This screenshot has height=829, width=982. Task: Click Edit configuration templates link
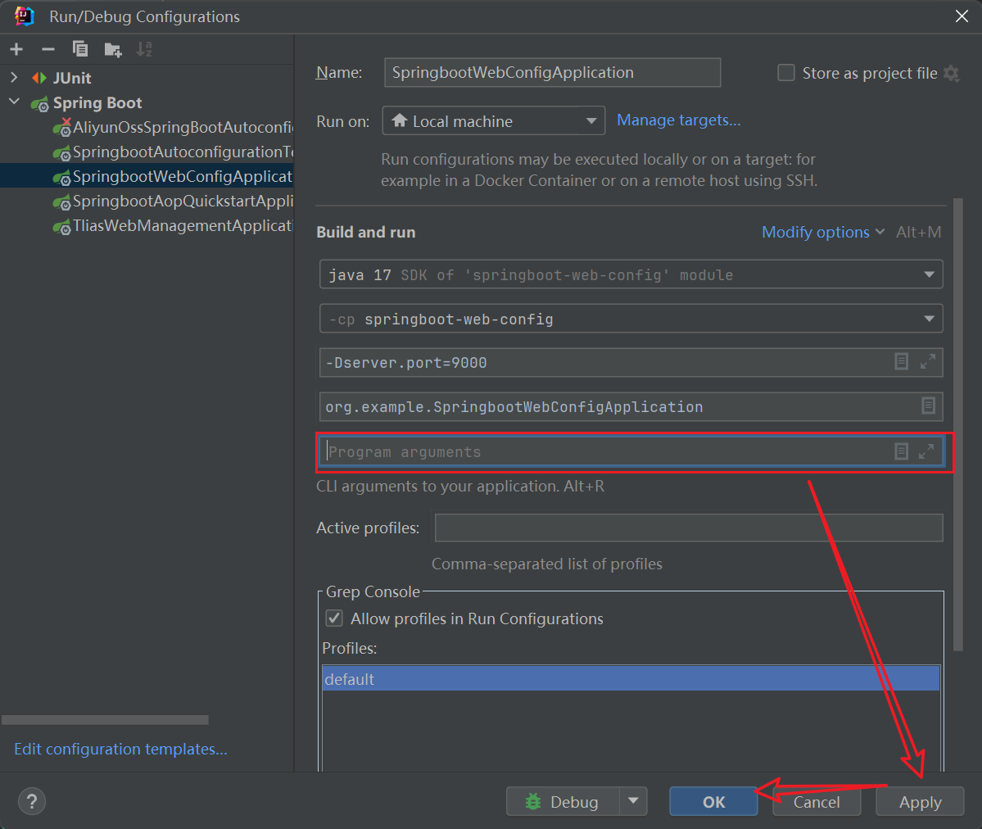[x=120, y=749]
